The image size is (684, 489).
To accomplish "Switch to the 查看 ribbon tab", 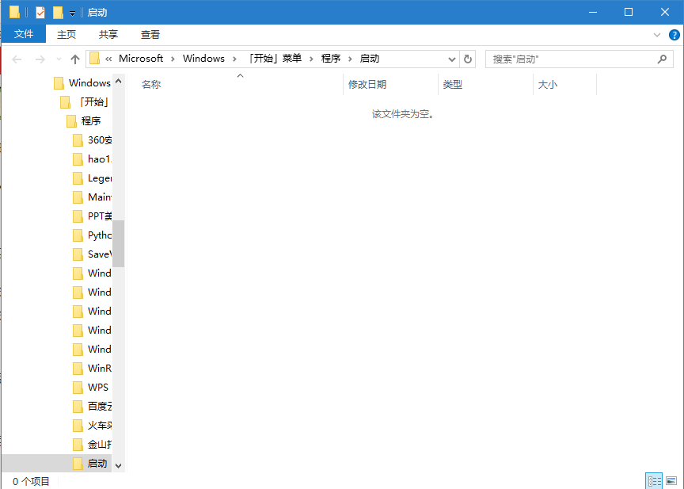I will [150, 34].
